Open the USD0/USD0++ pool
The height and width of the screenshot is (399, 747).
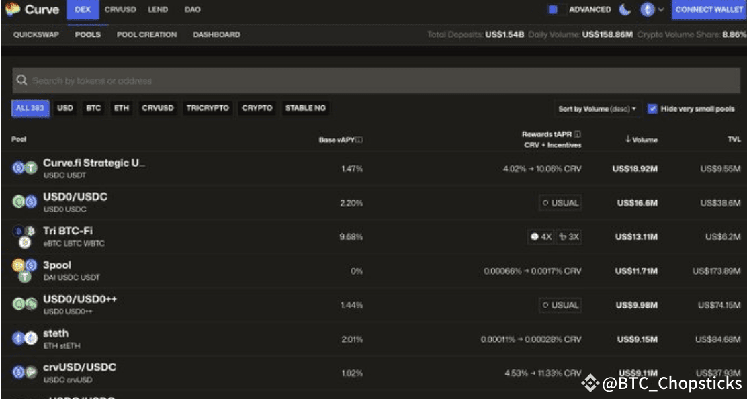(x=80, y=299)
